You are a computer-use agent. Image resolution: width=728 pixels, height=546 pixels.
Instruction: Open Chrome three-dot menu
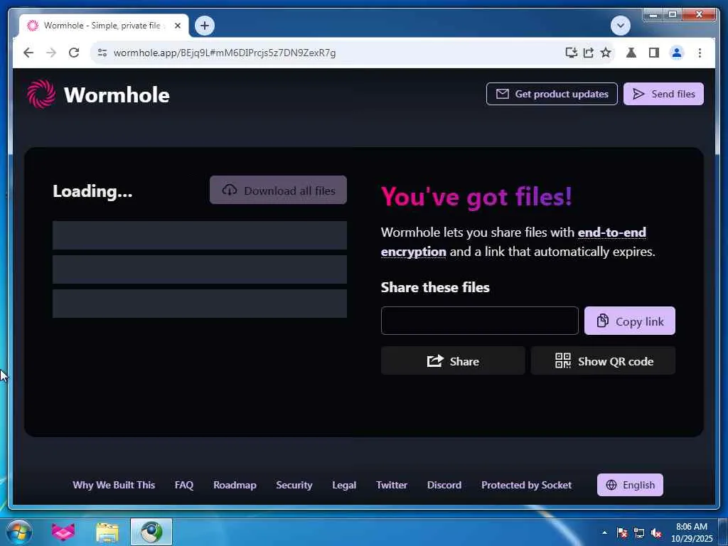[x=700, y=53]
